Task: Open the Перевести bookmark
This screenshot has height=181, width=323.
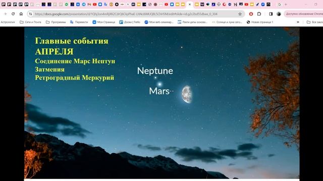Action: click(79, 22)
